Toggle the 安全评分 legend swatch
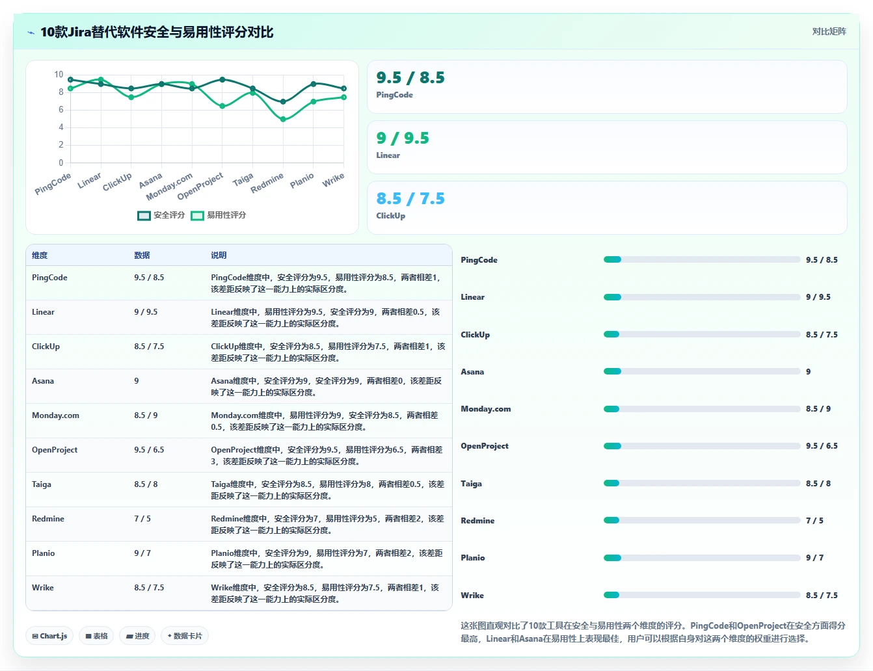Viewport: 873px width, 671px height. [x=144, y=215]
